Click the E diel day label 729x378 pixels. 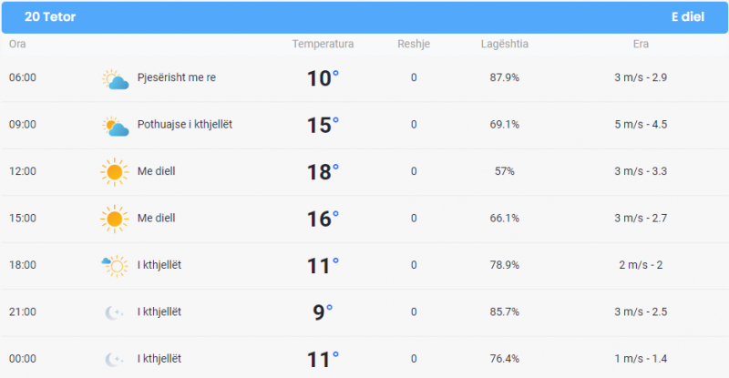point(688,16)
